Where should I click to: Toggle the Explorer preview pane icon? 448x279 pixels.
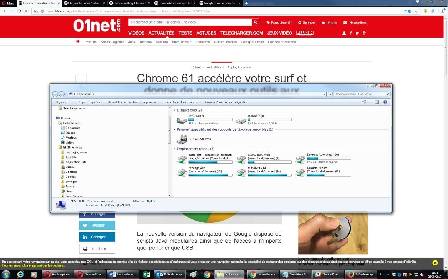377,102
